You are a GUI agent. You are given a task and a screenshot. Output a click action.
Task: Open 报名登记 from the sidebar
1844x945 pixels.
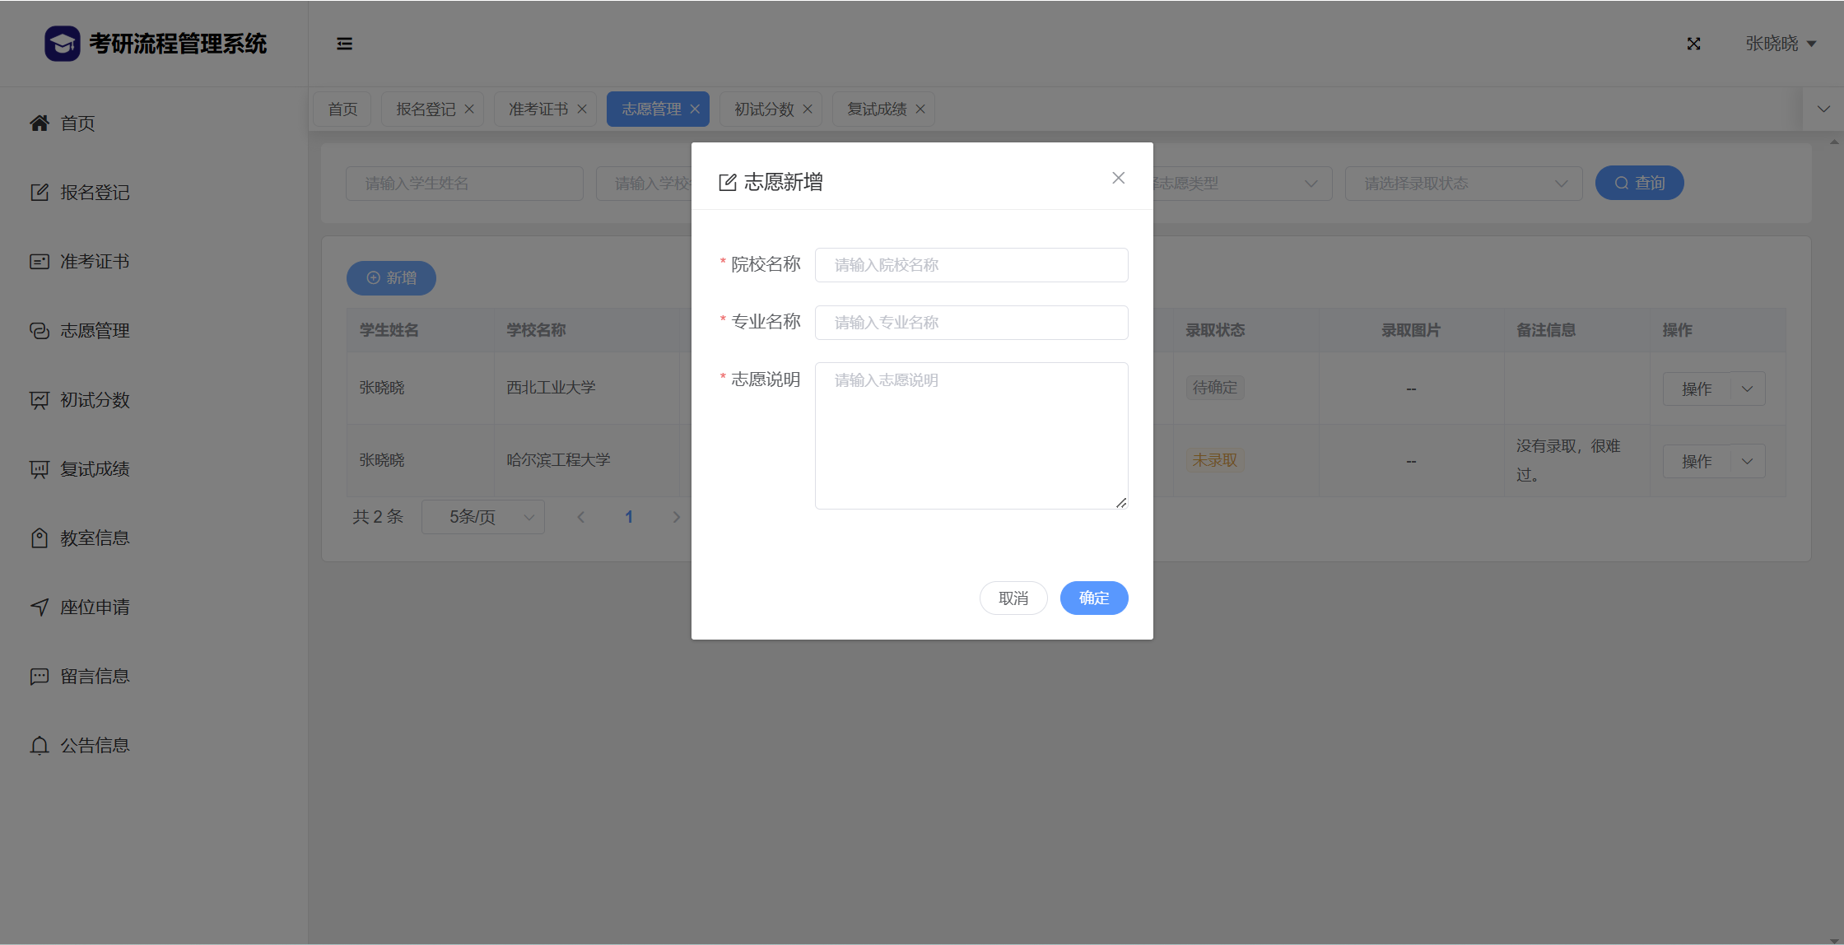tap(95, 193)
